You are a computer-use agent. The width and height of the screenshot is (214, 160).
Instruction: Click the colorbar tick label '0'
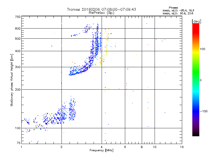point(201,80)
